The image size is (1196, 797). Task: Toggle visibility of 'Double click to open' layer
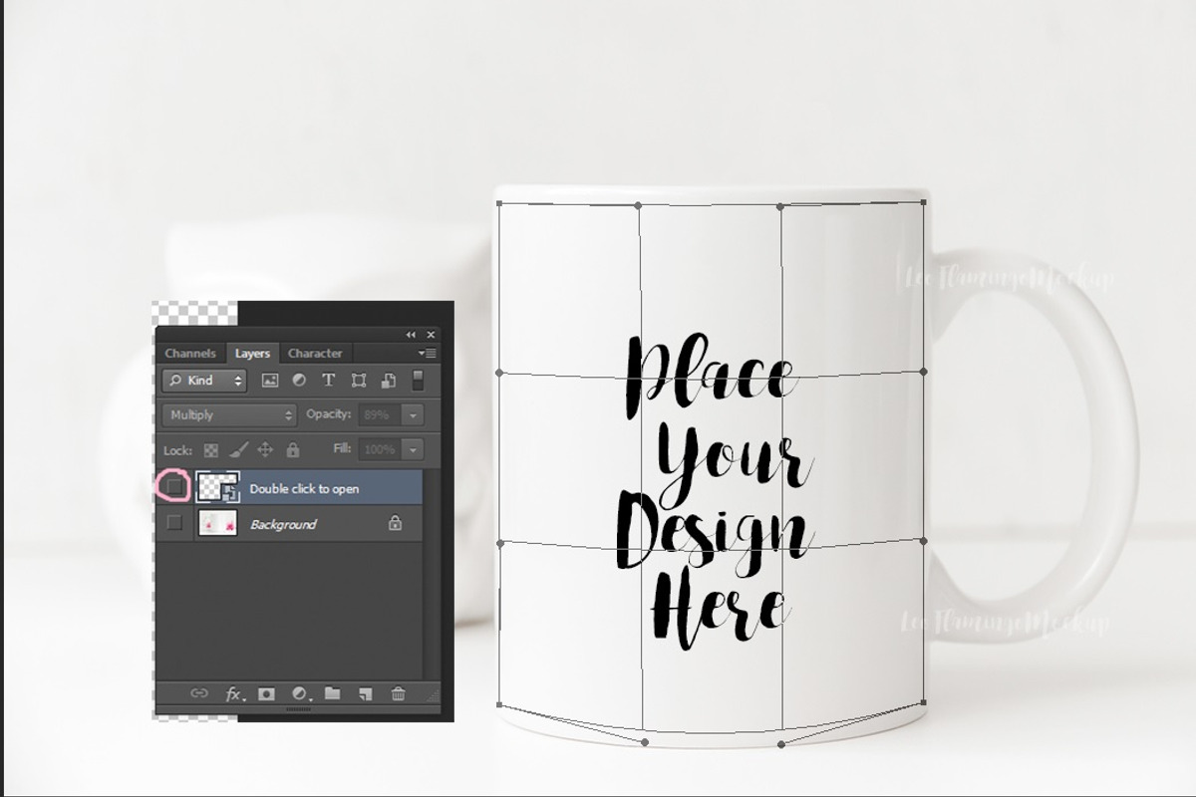tap(175, 487)
